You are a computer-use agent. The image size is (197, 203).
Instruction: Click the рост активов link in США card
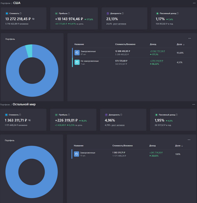point(120,24)
